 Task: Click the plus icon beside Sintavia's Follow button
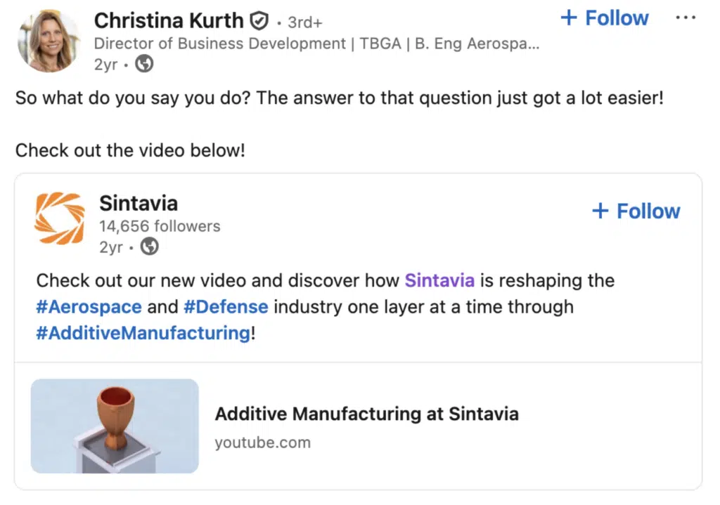coord(601,210)
